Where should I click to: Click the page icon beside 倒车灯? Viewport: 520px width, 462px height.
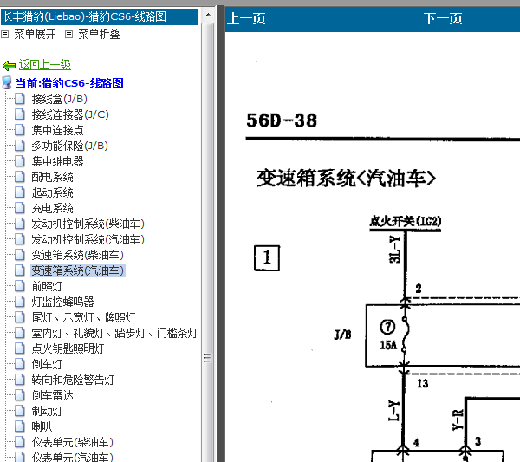(x=20, y=364)
